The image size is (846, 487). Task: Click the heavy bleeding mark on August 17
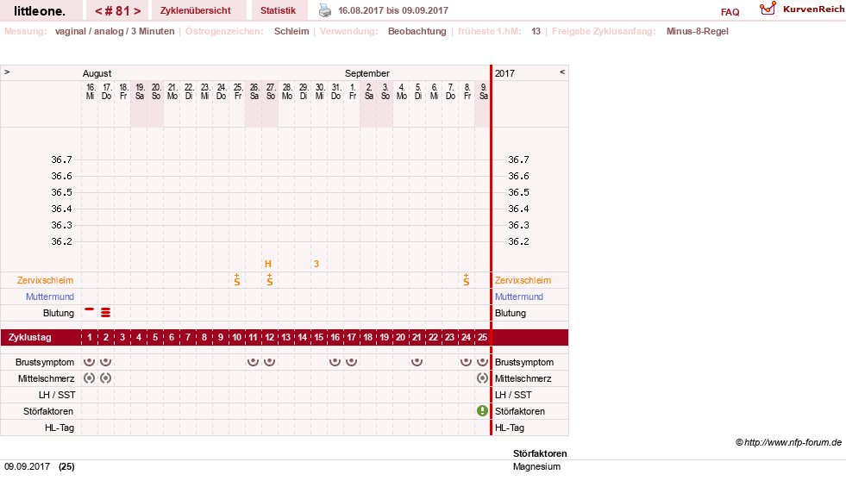106,313
